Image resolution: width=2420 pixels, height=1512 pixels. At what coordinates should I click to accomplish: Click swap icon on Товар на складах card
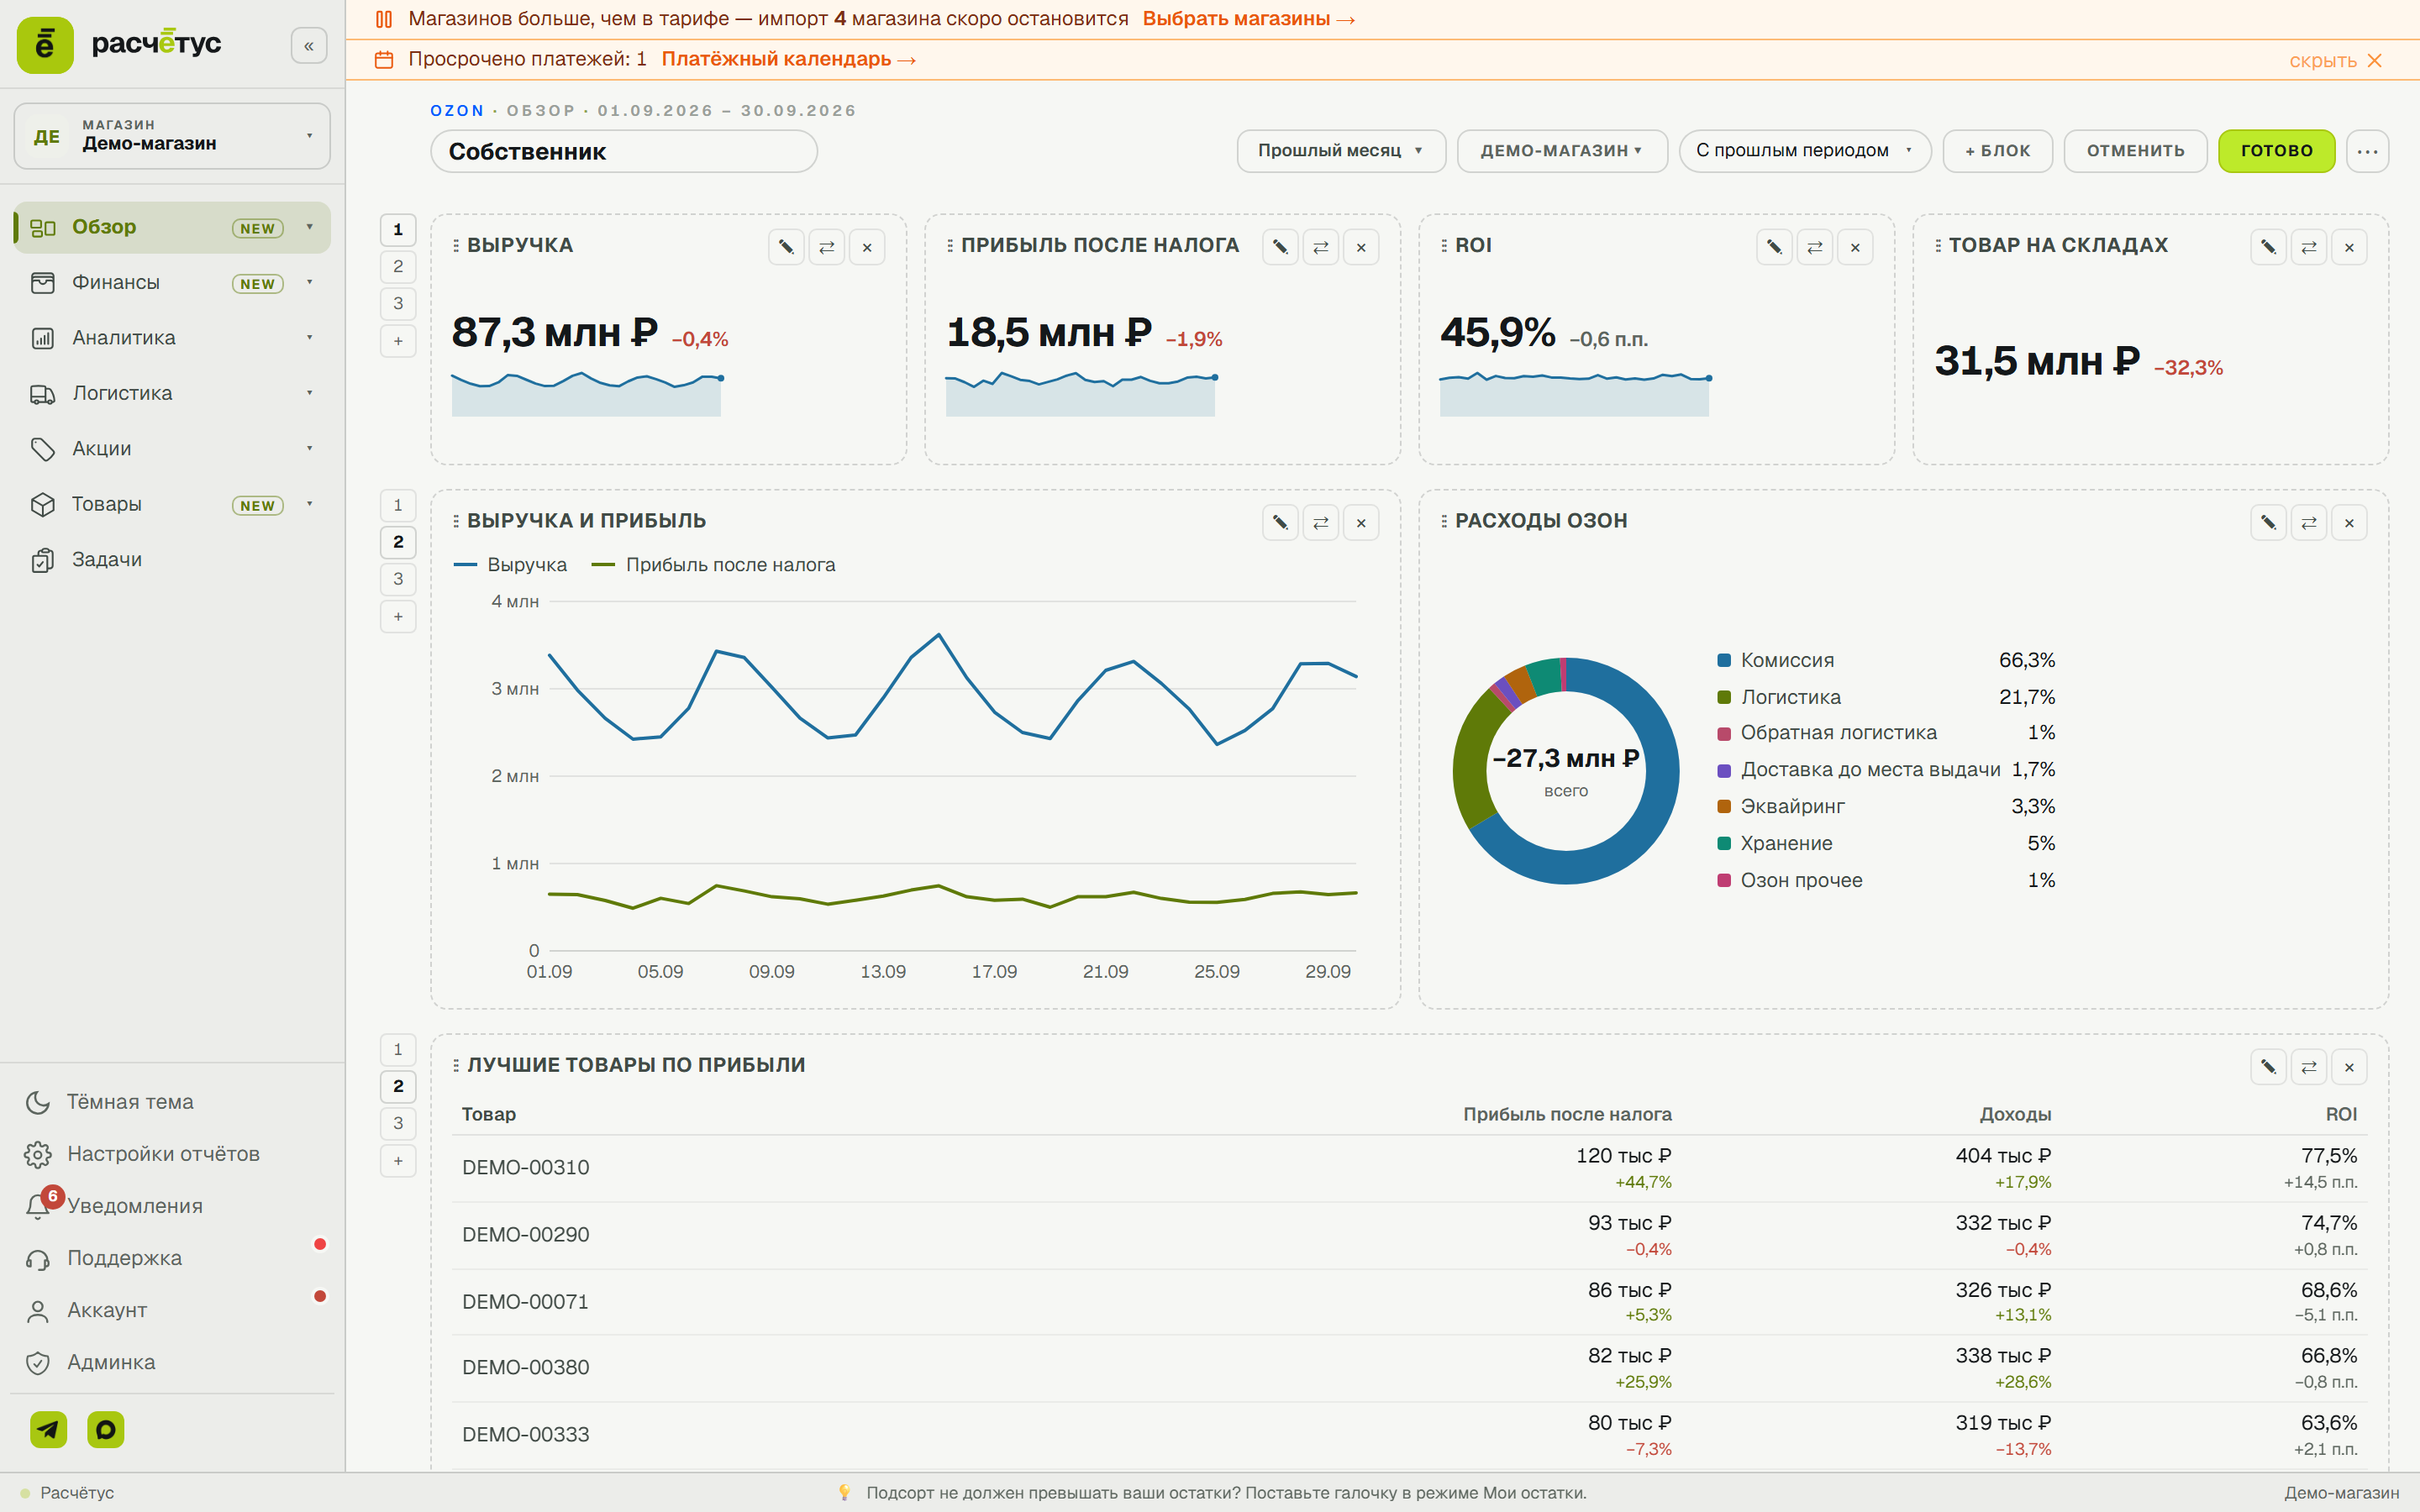pyautogui.click(x=2309, y=247)
